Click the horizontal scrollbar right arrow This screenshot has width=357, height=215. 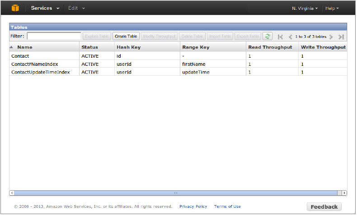click(344, 193)
